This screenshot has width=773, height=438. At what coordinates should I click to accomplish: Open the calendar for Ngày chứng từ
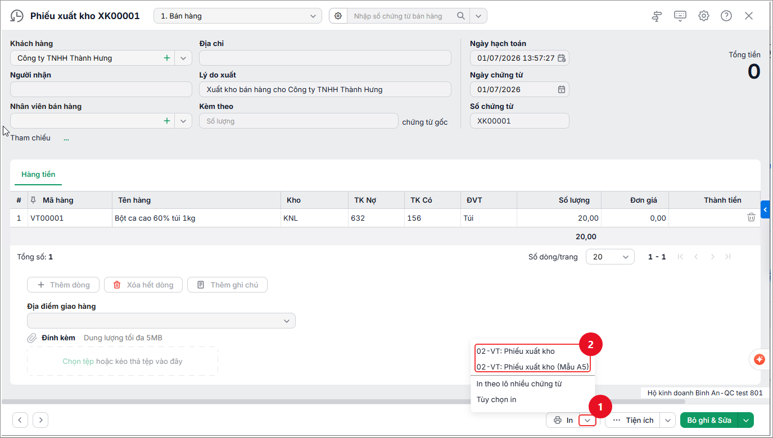[561, 89]
